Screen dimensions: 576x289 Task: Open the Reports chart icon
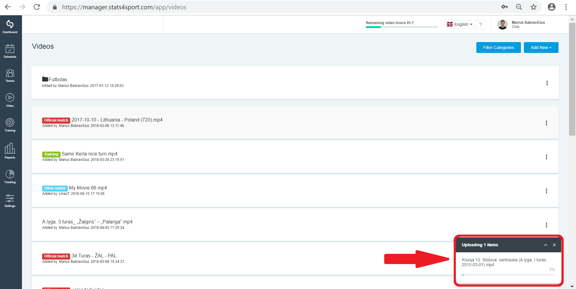pyautogui.click(x=10, y=148)
